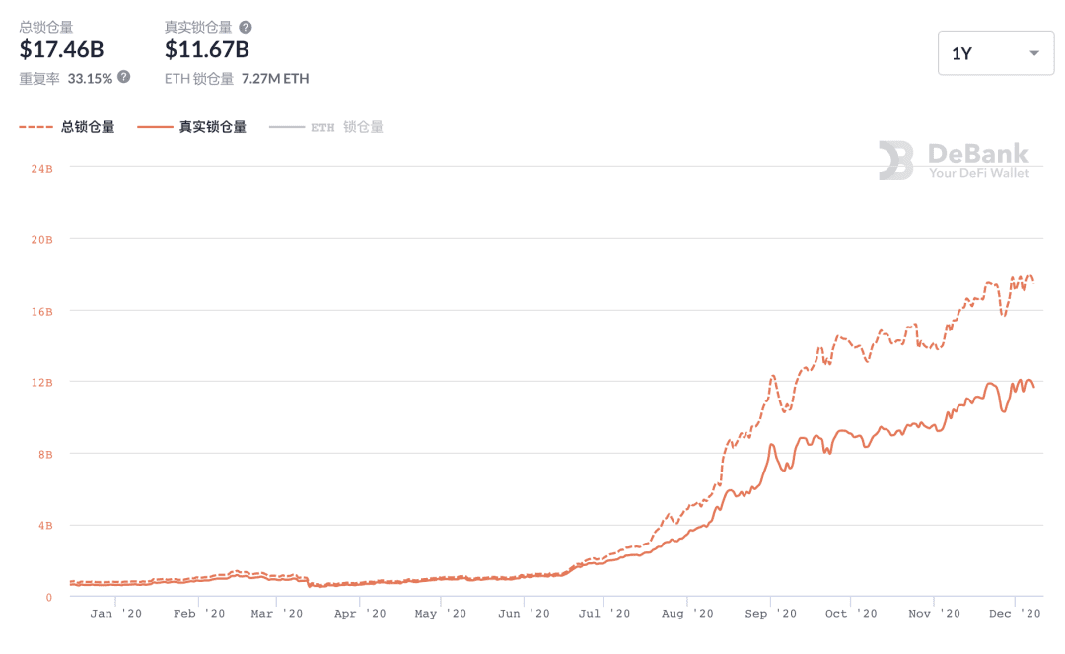Click help icon next to 重复率 33.15%
Screen dimensions: 1065x654
click(123, 77)
